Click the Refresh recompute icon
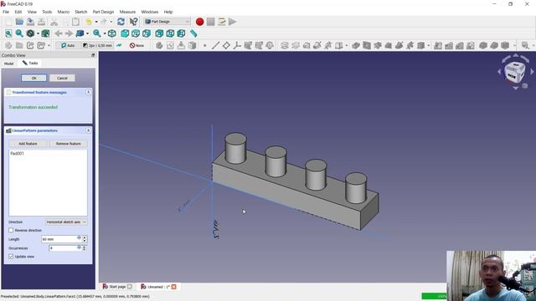This screenshot has width=536, height=301. tap(121, 22)
